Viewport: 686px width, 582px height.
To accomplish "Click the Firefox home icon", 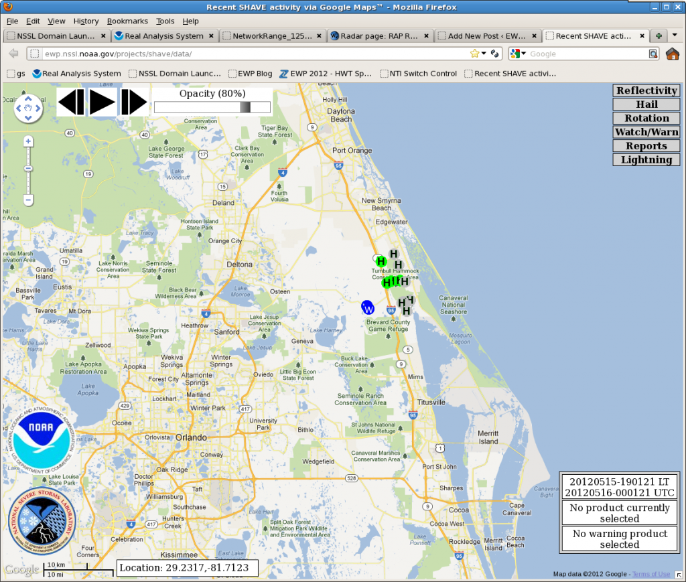I will (672, 54).
